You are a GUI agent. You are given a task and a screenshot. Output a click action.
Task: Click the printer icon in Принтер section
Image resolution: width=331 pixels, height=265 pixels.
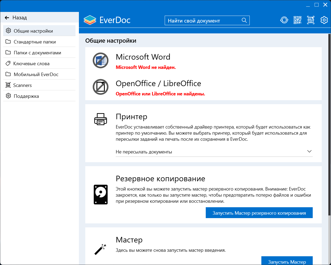pyautogui.click(x=100, y=119)
